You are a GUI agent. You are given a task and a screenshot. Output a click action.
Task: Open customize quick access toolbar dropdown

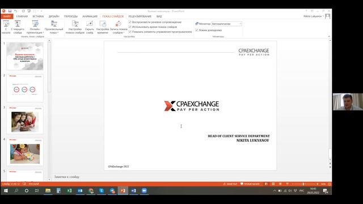coord(41,11)
